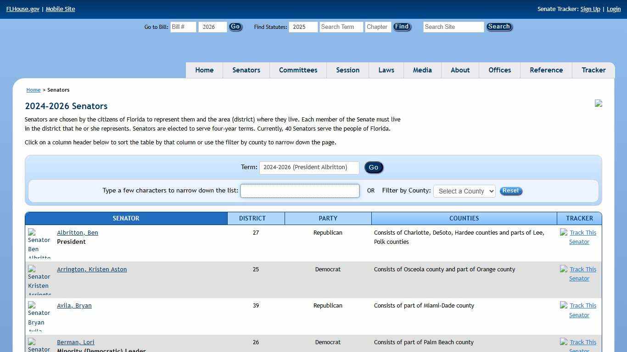Click the Search Site button
Viewport: 627px width, 352px height.
[x=499, y=27]
